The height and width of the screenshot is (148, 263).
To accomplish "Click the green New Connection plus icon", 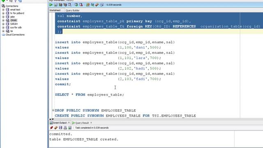I will 3,1.
